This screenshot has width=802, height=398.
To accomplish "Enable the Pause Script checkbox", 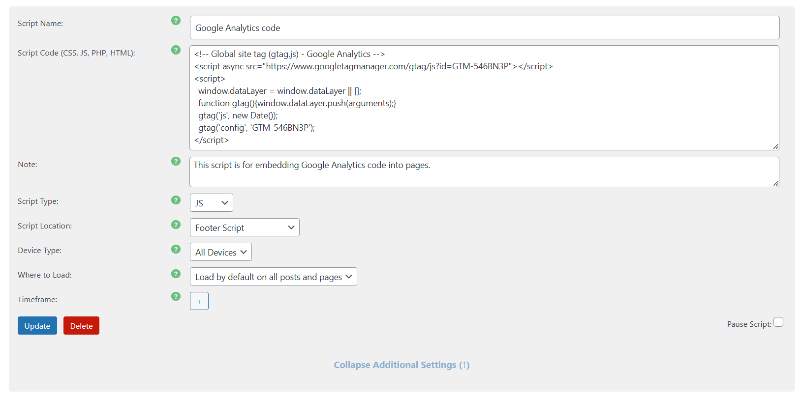I will tap(778, 322).
